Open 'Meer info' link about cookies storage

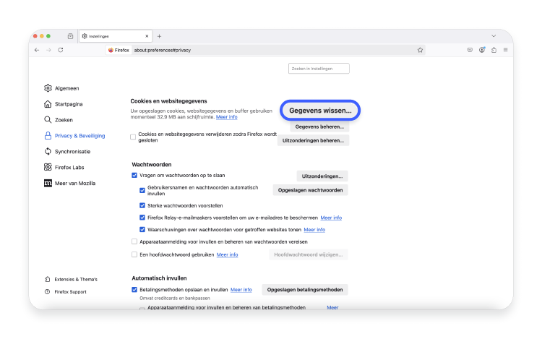pos(226,116)
